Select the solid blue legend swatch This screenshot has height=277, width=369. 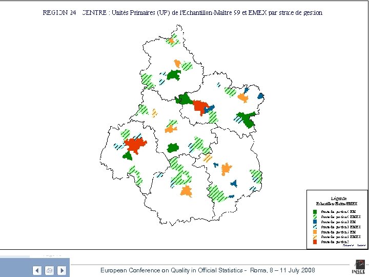coord(315,222)
